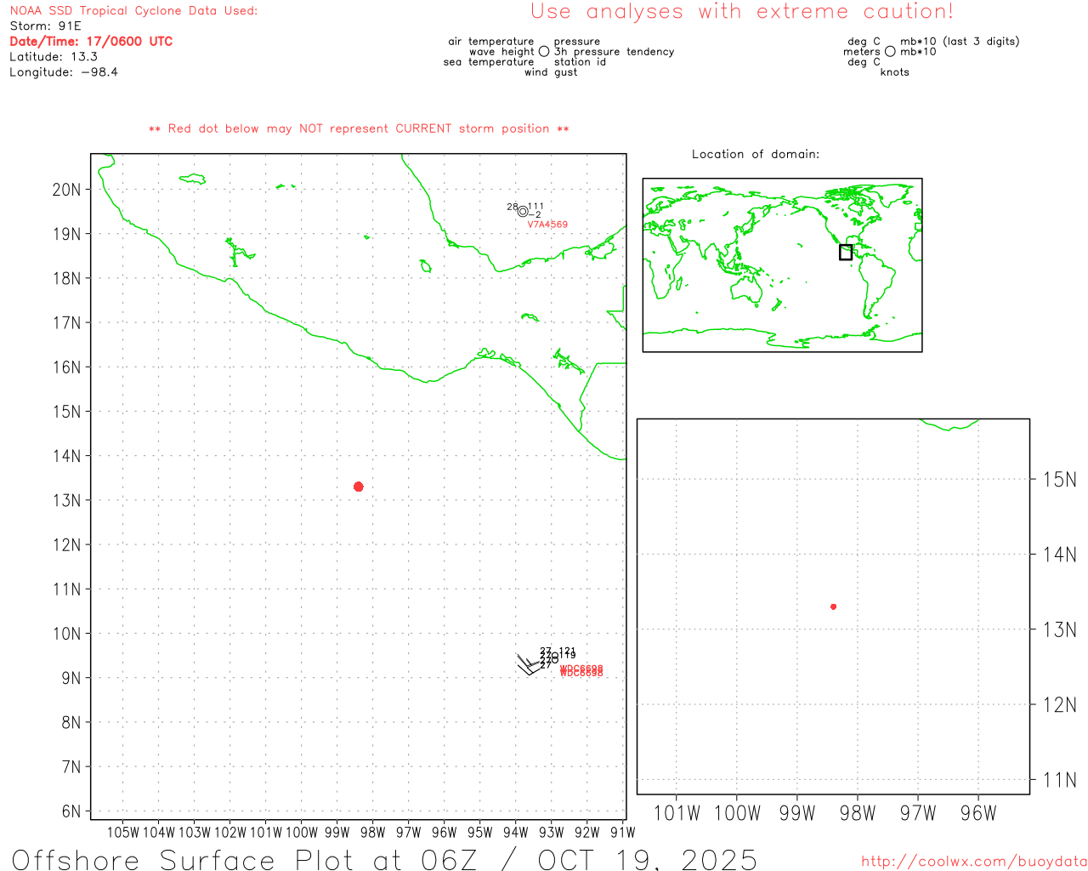Screen dimensions: 1088x871
Task: Click the 10N label on the main map axis
Action: 66,634
